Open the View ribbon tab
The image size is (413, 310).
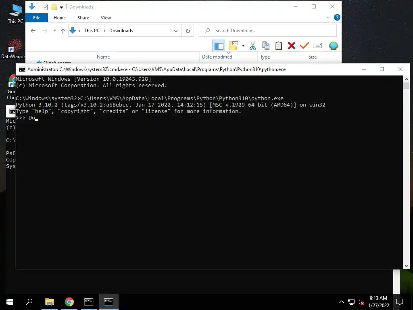(x=106, y=18)
